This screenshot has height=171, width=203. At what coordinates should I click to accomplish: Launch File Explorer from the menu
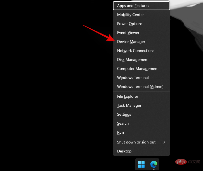(141, 96)
